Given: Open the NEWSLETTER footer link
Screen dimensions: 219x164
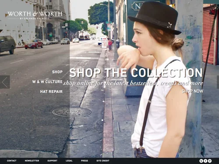Looking at the screenshot, I should pyautogui.click(x=32, y=161).
